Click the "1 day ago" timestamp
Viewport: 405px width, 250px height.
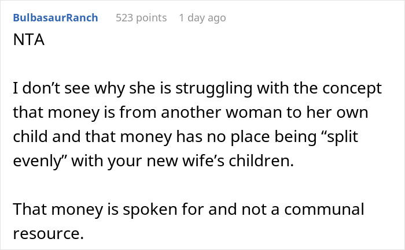click(x=203, y=18)
